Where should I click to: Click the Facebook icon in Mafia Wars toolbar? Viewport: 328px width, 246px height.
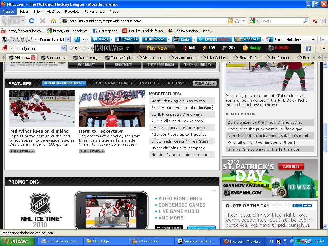click(308, 49)
